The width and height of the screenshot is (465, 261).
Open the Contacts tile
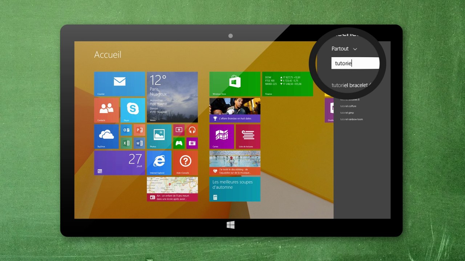(106, 110)
